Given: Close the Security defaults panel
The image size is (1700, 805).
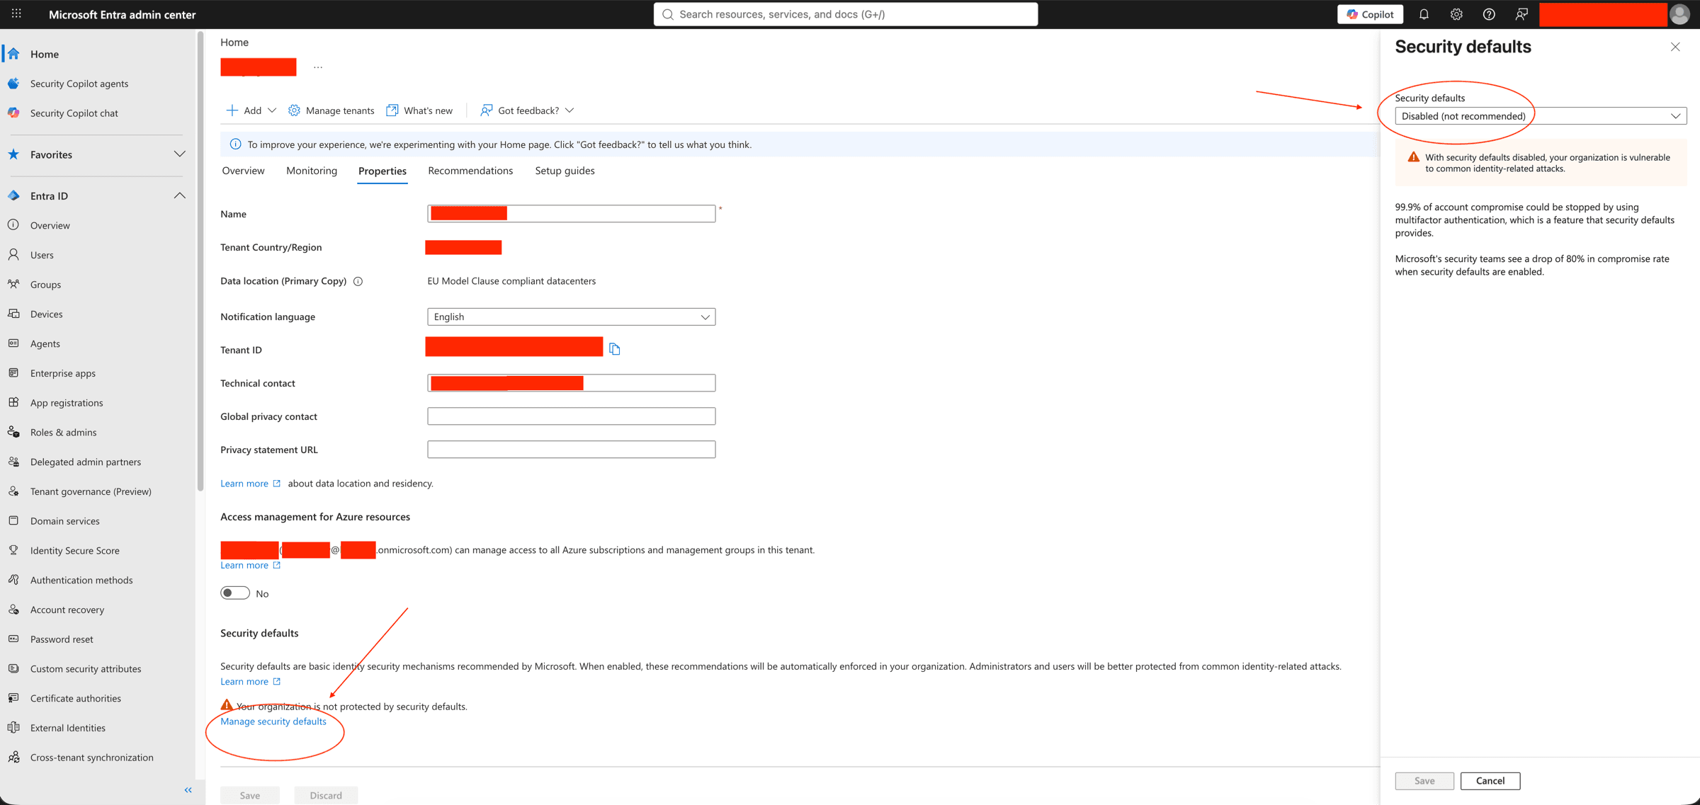Looking at the screenshot, I should tap(1675, 47).
